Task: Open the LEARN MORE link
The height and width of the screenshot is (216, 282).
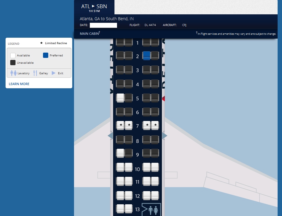Action: click(x=19, y=84)
